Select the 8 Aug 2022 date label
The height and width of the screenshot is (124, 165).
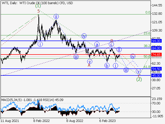(x=75, y=121)
